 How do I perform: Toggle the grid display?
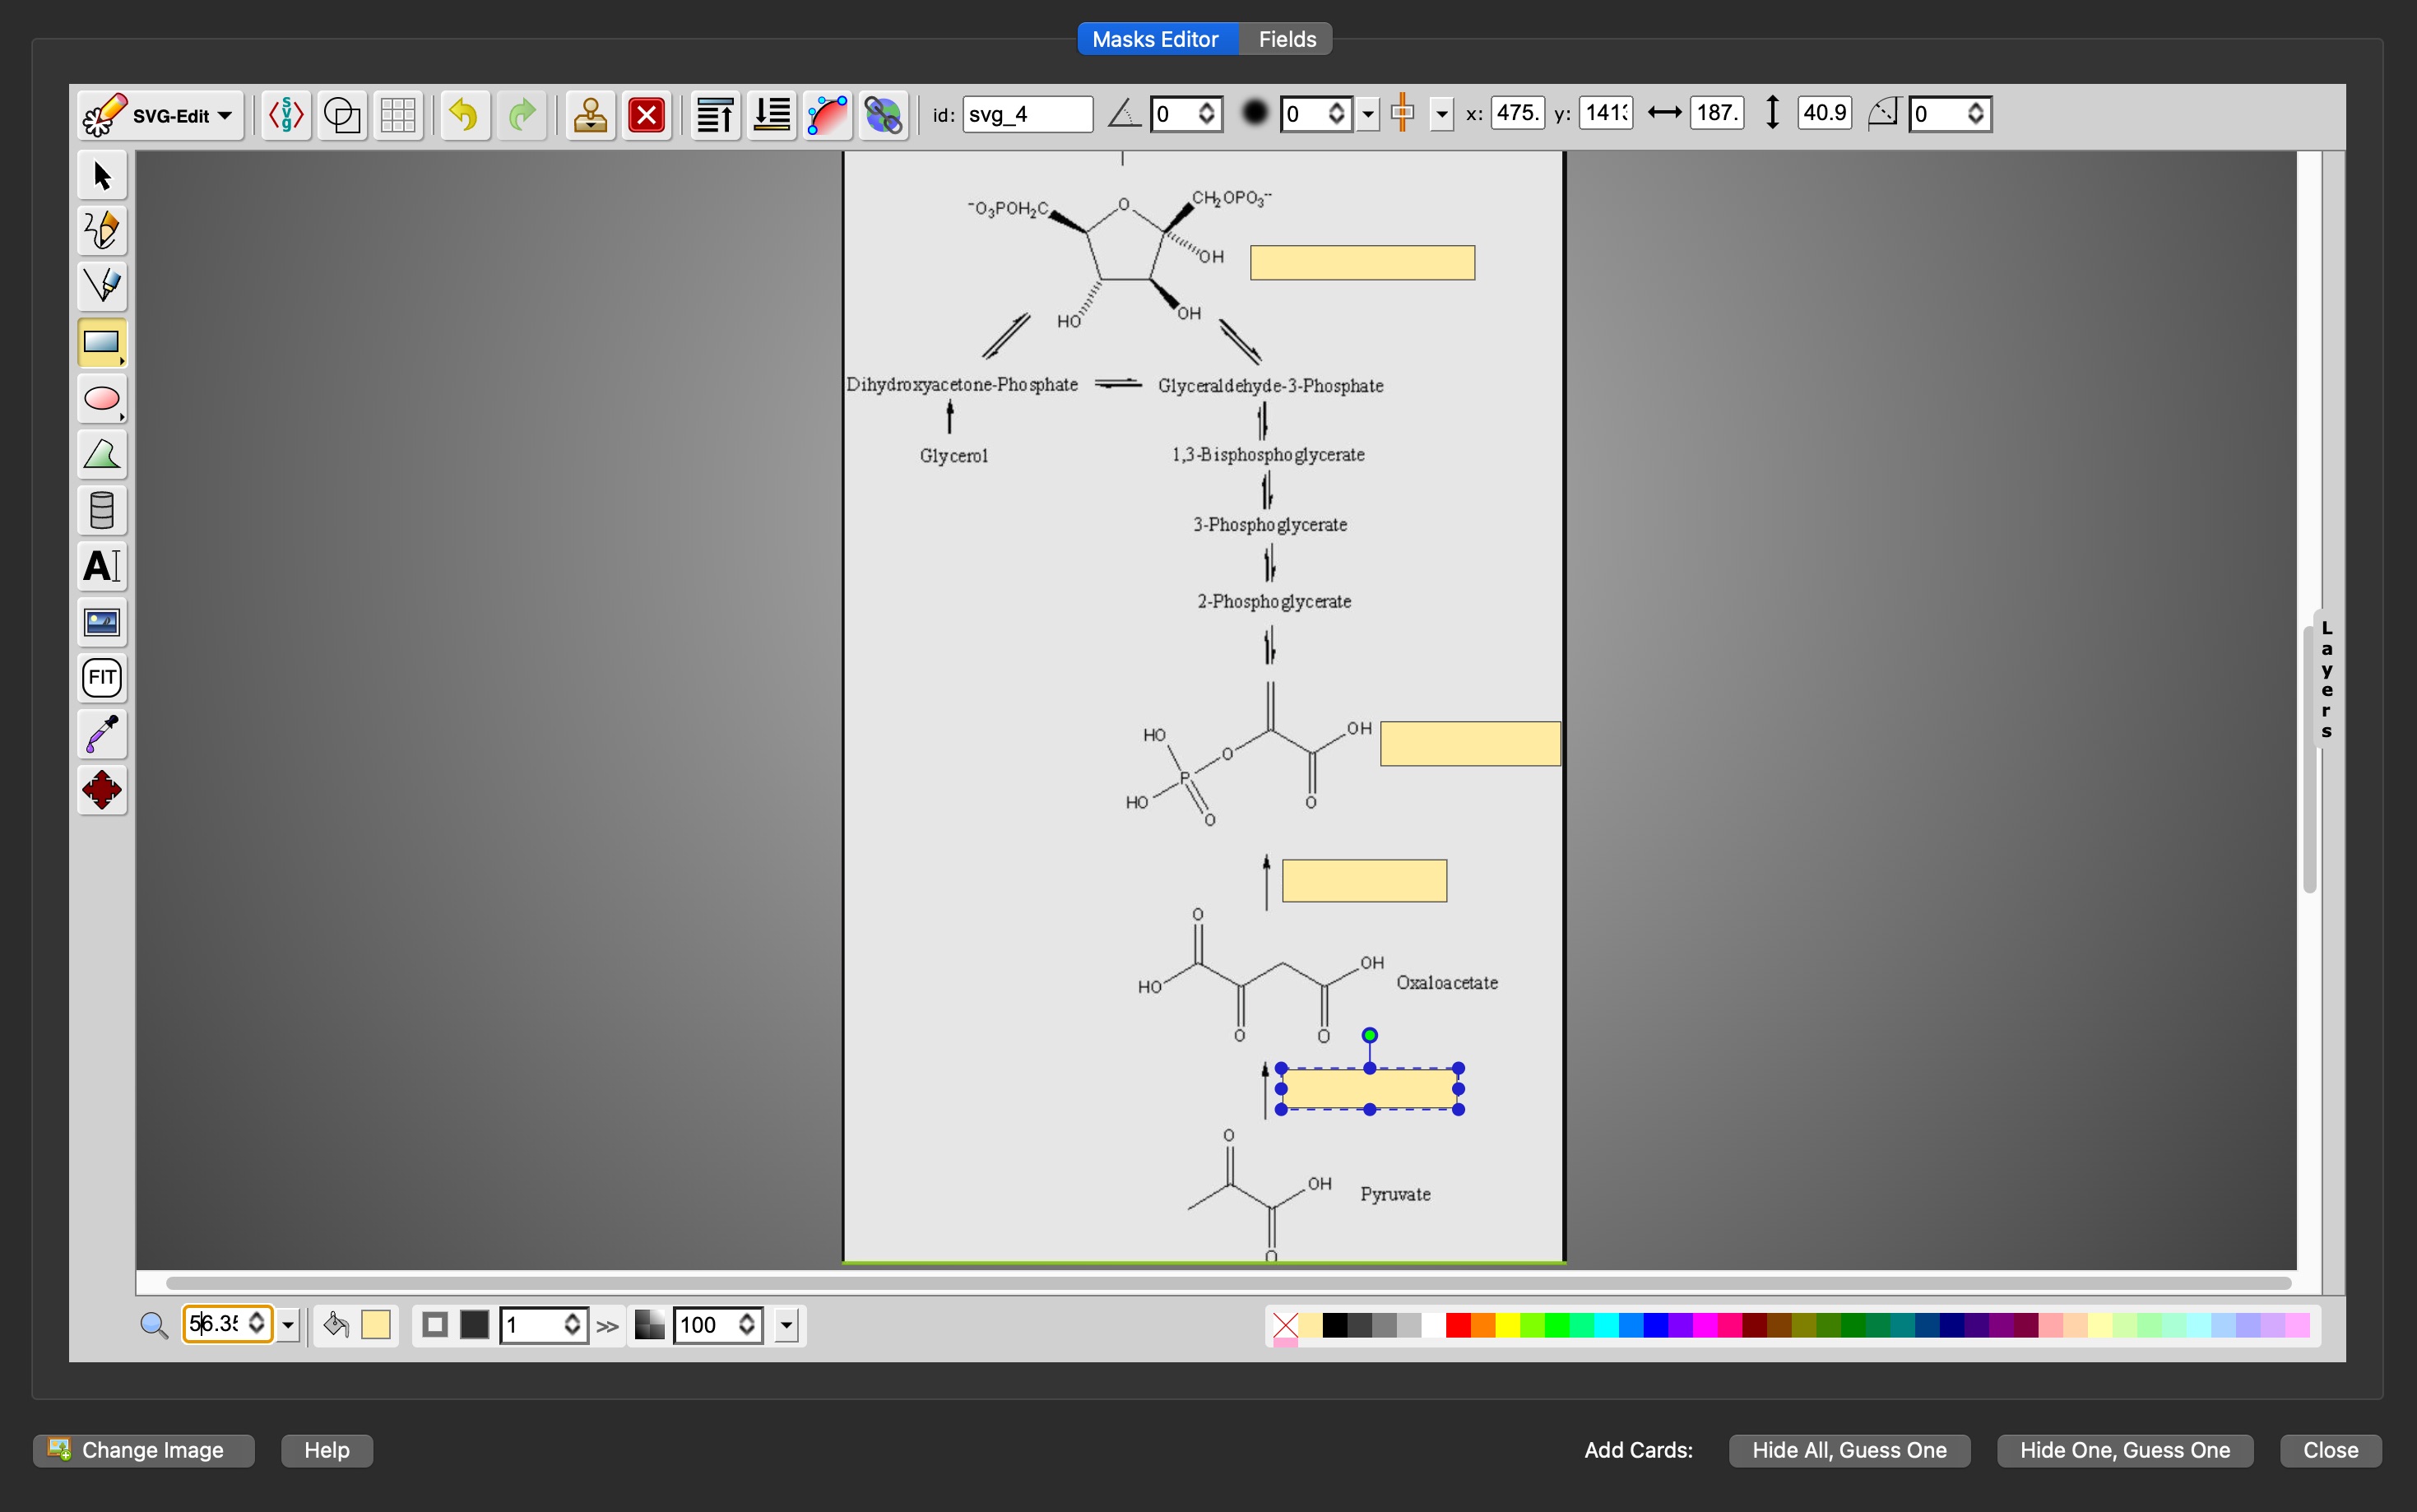pos(398,115)
